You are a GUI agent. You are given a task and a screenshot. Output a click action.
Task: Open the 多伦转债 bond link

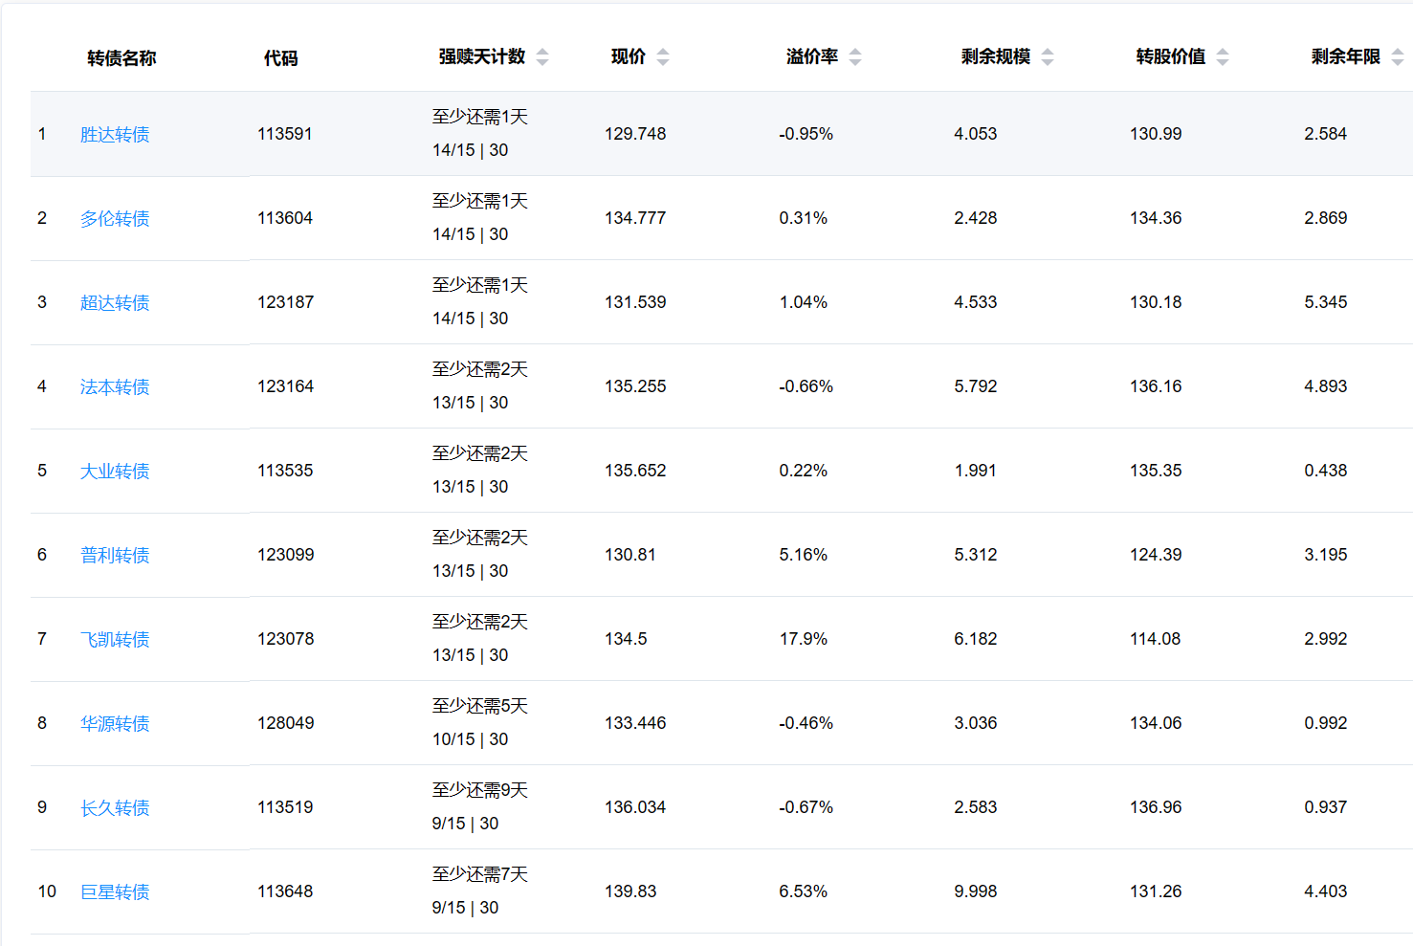115,219
